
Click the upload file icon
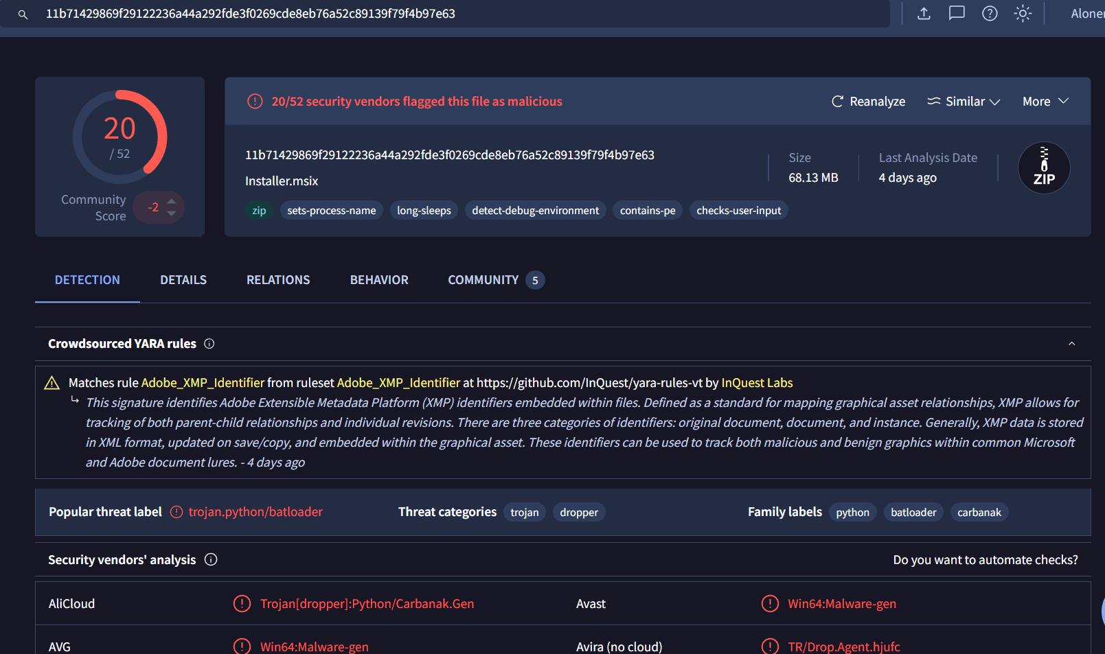[x=924, y=14]
